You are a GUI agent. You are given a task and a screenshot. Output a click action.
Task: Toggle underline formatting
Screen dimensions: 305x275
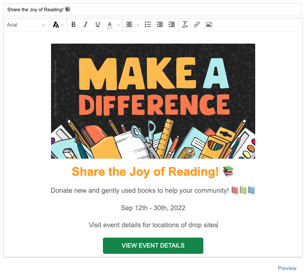point(98,25)
